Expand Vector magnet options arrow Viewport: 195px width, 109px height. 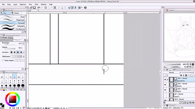point(24,61)
